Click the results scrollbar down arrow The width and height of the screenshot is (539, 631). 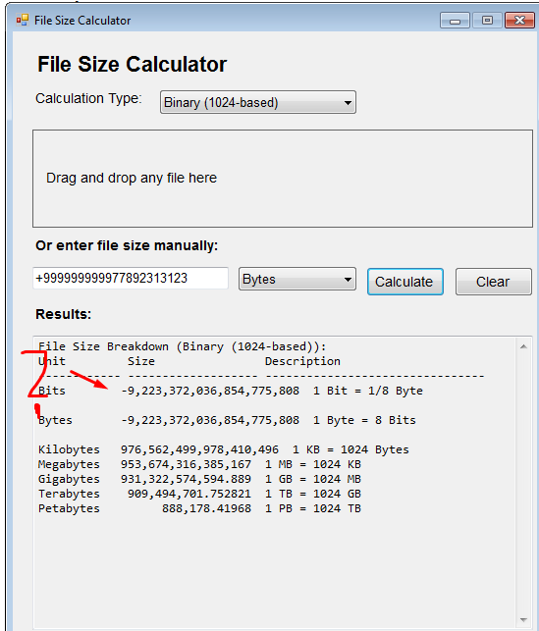[523, 620]
